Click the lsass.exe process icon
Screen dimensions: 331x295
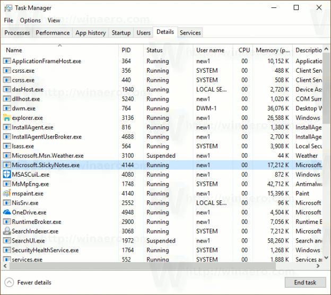pos(7,146)
